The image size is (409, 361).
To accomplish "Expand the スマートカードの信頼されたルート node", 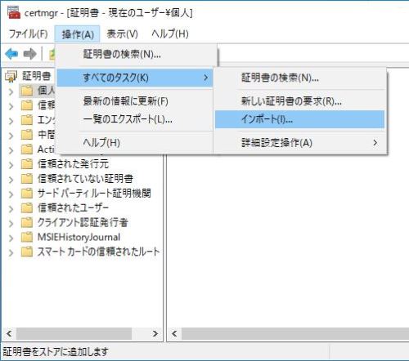I will pos(11,253).
